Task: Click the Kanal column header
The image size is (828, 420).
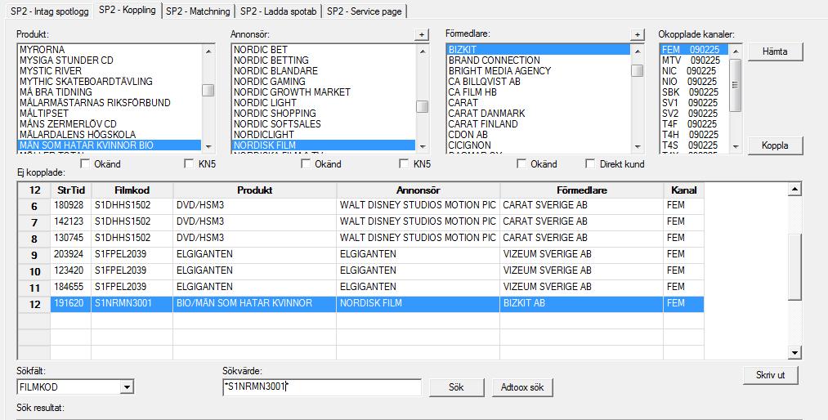Action: [x=684, y=190]
